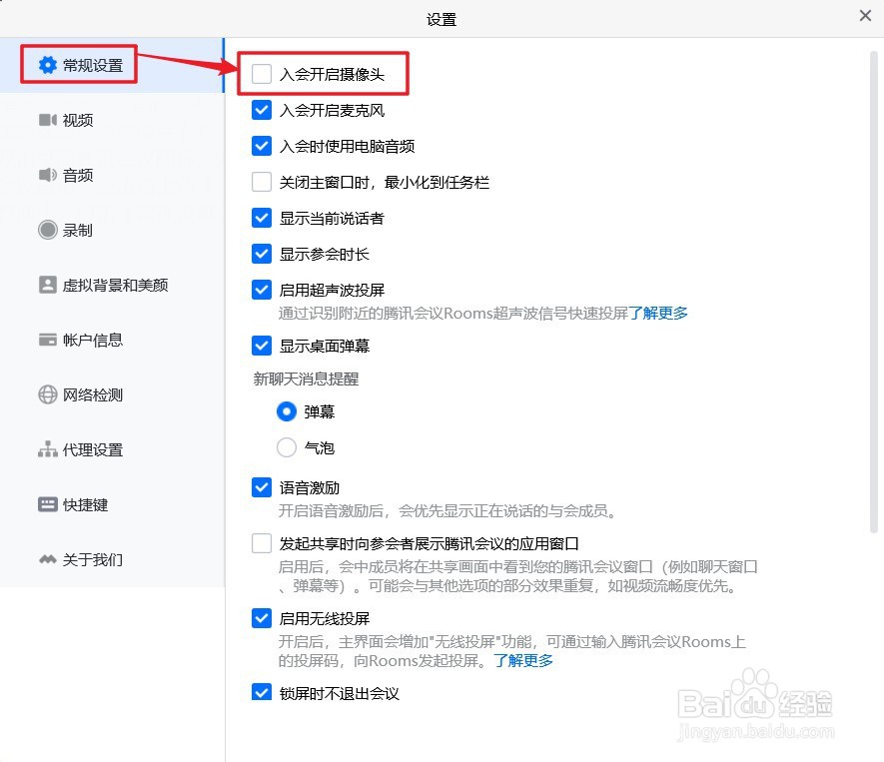This screenshot has width=884, height=762.
Task: Open the 帐户信息 tab
Action: (112, 340)
